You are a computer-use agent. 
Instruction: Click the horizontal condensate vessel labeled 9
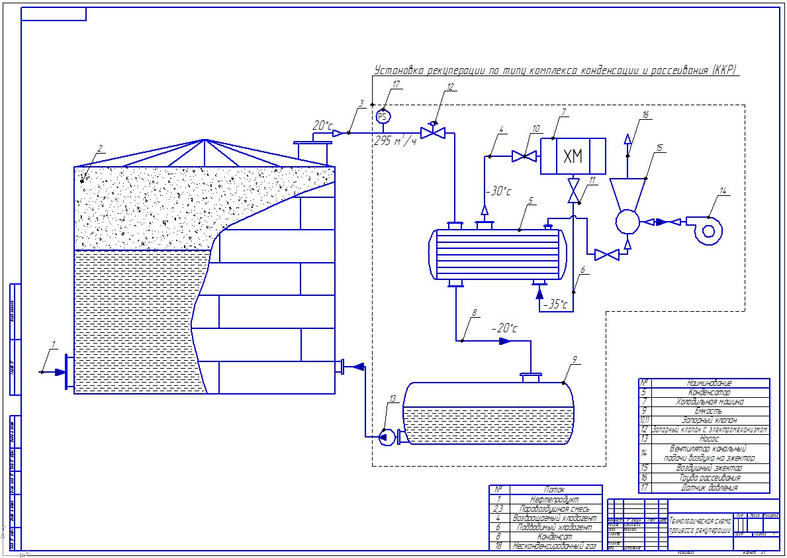point(489,413)
